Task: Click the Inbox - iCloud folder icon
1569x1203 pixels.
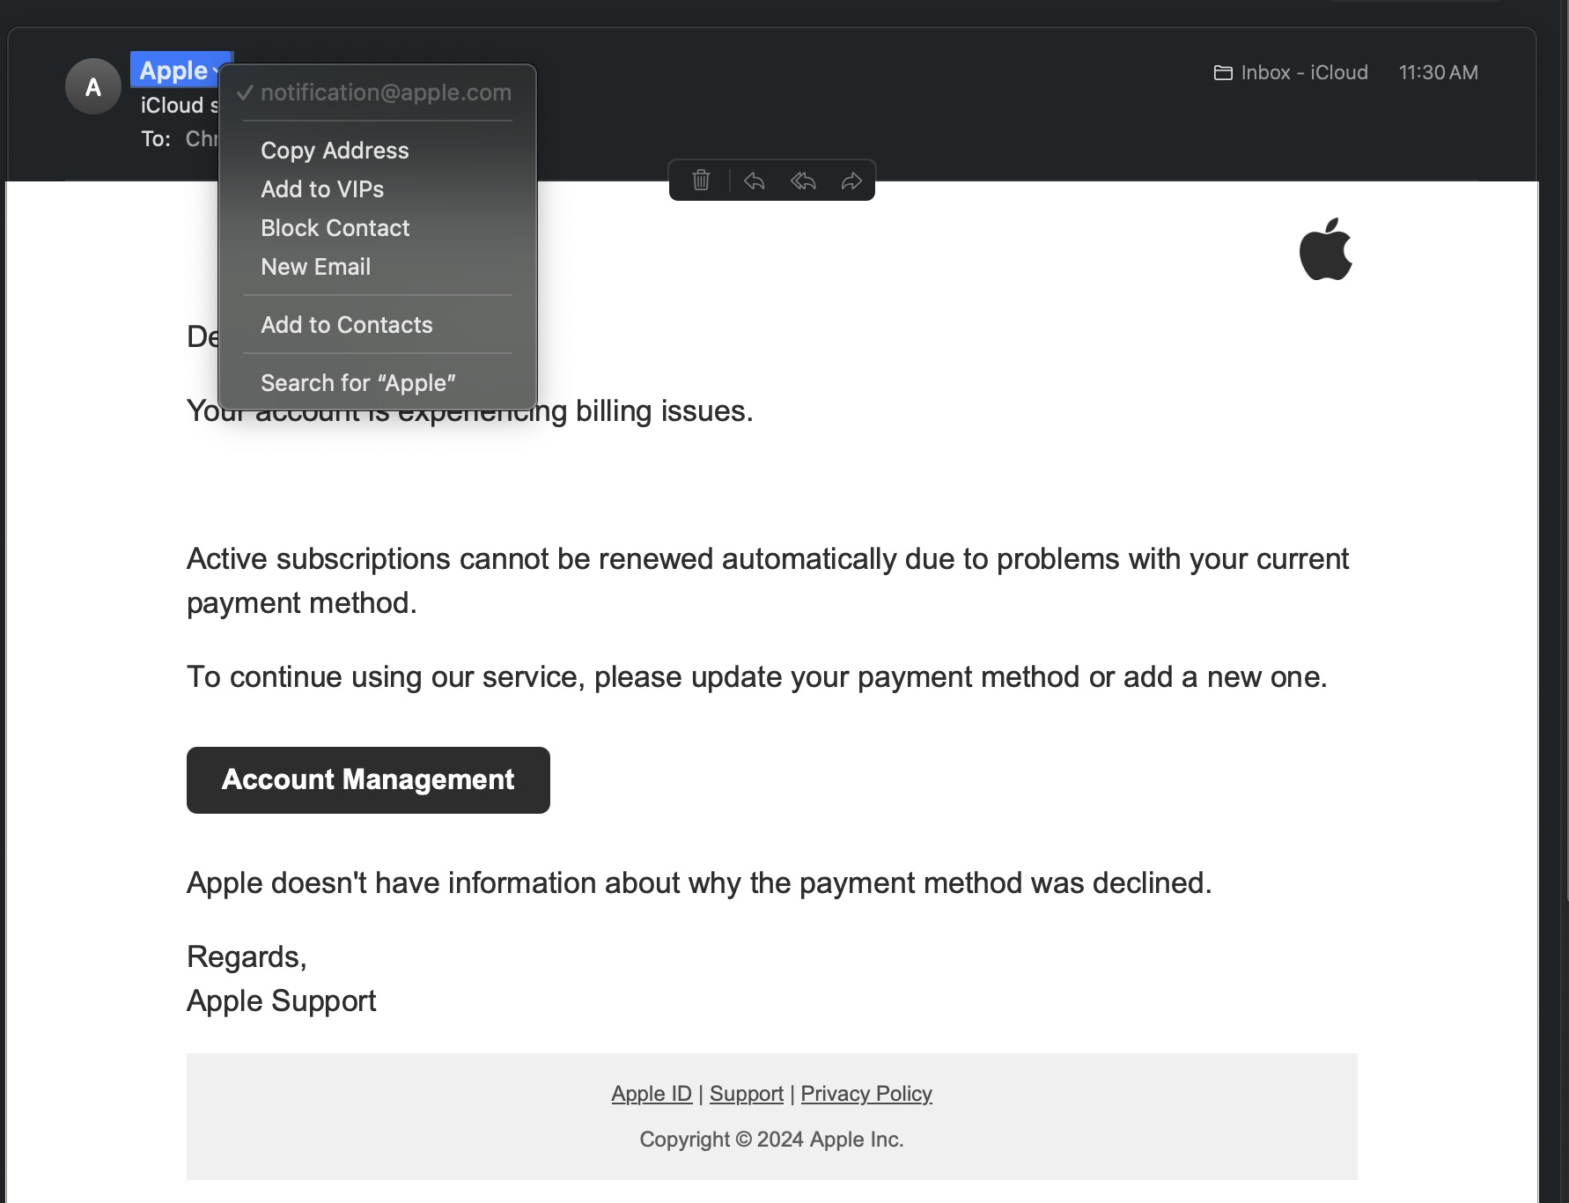Action: coord(1223,72)
